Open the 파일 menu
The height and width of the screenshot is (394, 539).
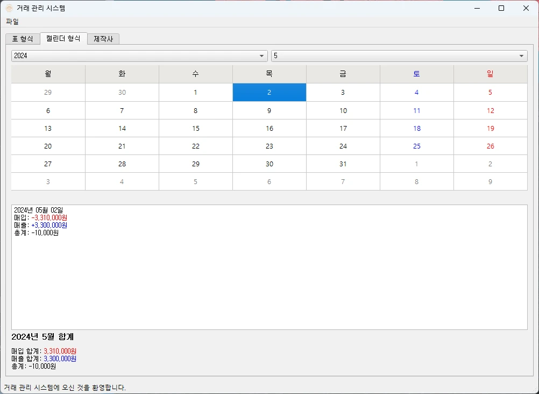[x=12, y=22]
